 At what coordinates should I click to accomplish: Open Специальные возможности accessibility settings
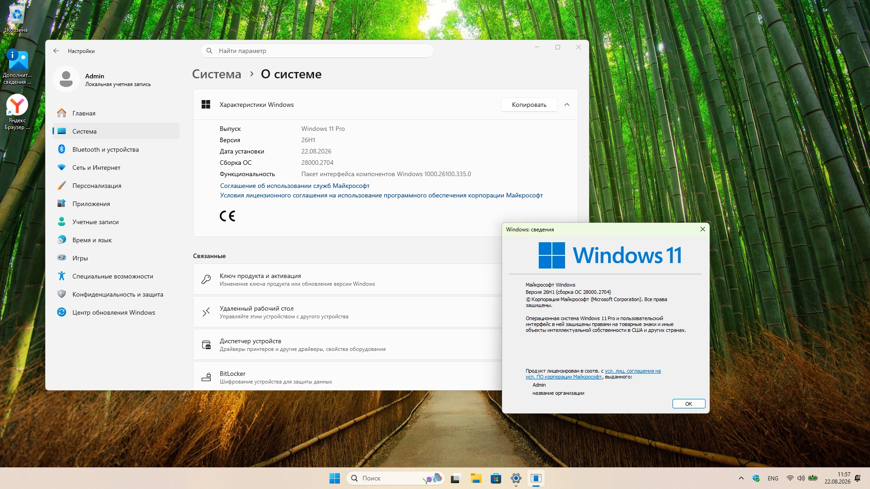pos(116,276)
